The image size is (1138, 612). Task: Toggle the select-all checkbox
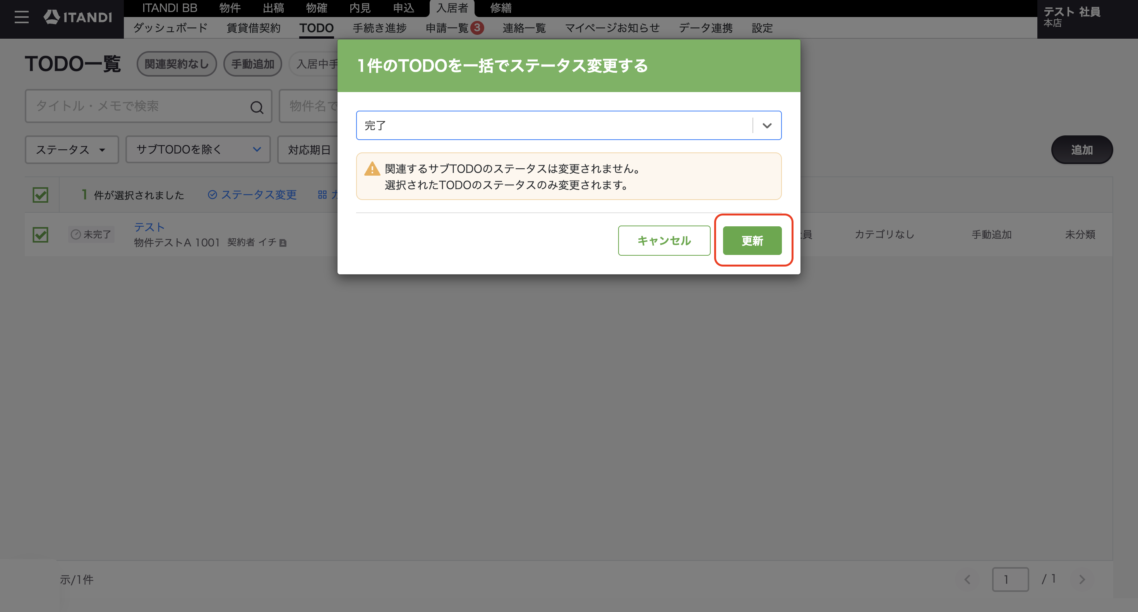click(41, 195)
